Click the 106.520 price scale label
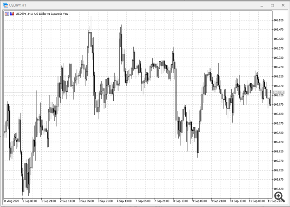The height and width of the screenshot is (207, 290). [x=278, y=20]
